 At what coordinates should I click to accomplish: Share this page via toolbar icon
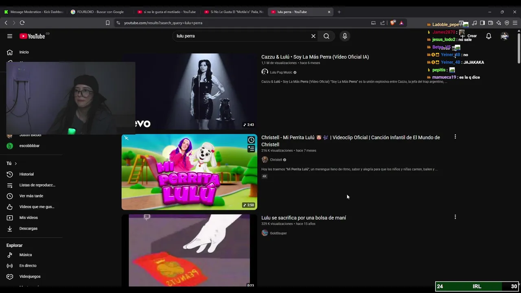383,23
